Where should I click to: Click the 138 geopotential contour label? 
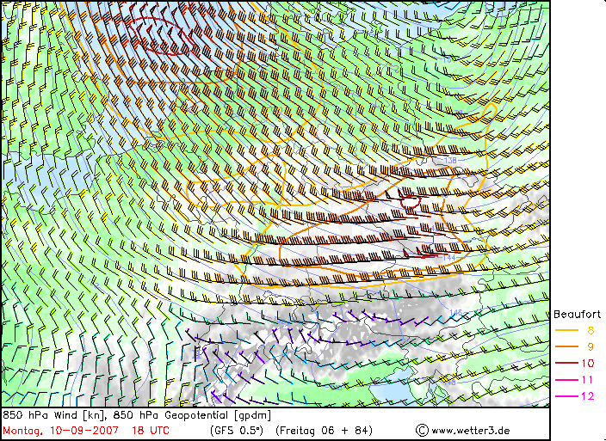click(450, 161)
